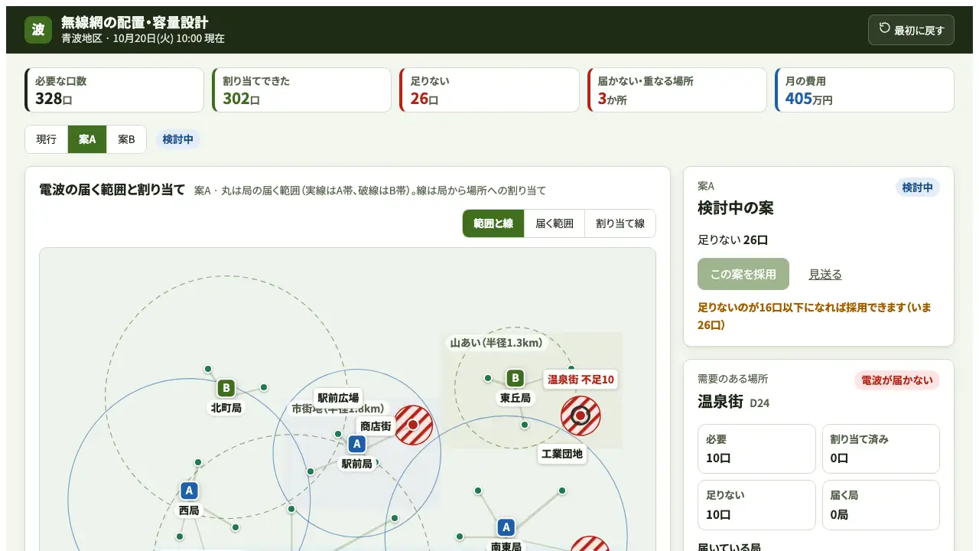Click the striped target marker below 温泉街 不足10
The width and height of the screenshot is (979, 551).
581,416
